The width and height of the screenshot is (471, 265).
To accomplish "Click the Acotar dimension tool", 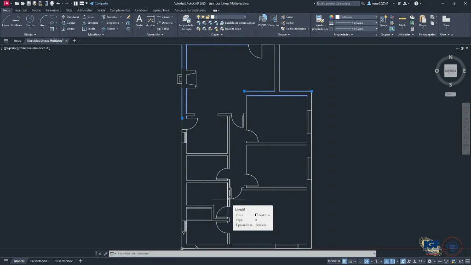I will pos(150,21).
